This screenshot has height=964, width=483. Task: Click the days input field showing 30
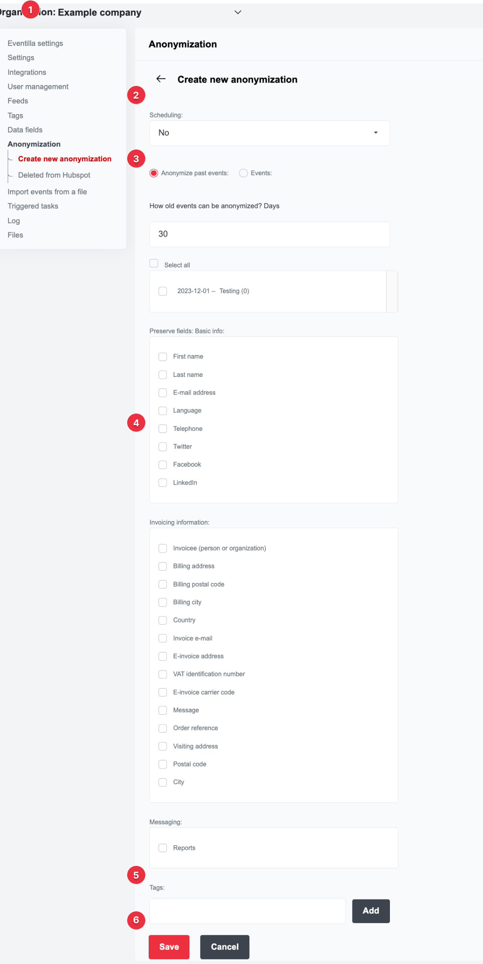pyautogui.click(x=270, y=234)
